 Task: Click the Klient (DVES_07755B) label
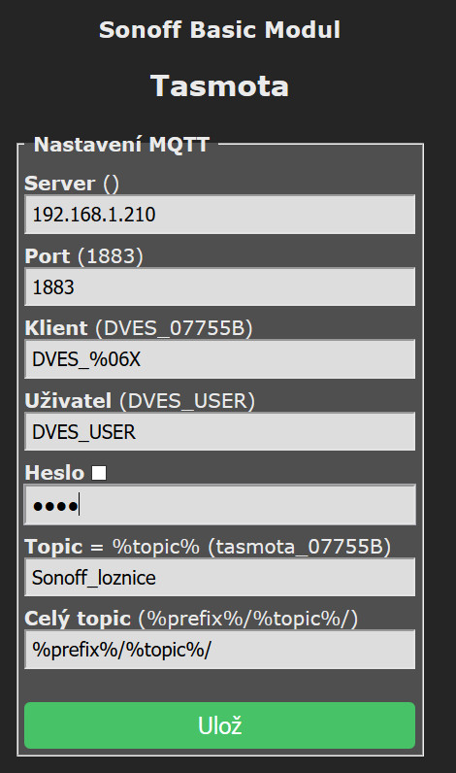[x=139, y=328]
